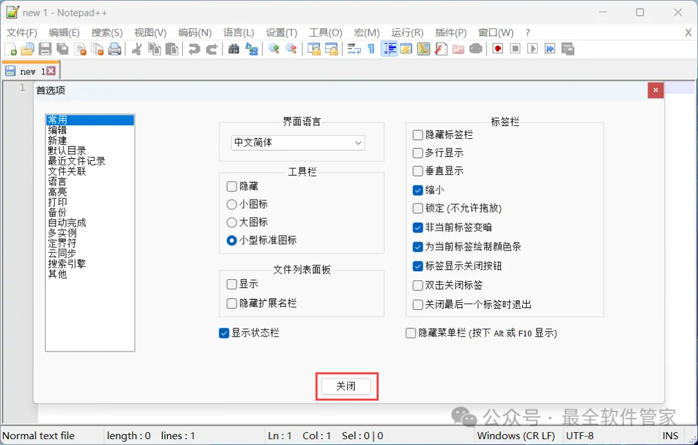Toggle synchronized horizontal scrolling icon
The image size is (698, 445).
(x=331, y=49)
